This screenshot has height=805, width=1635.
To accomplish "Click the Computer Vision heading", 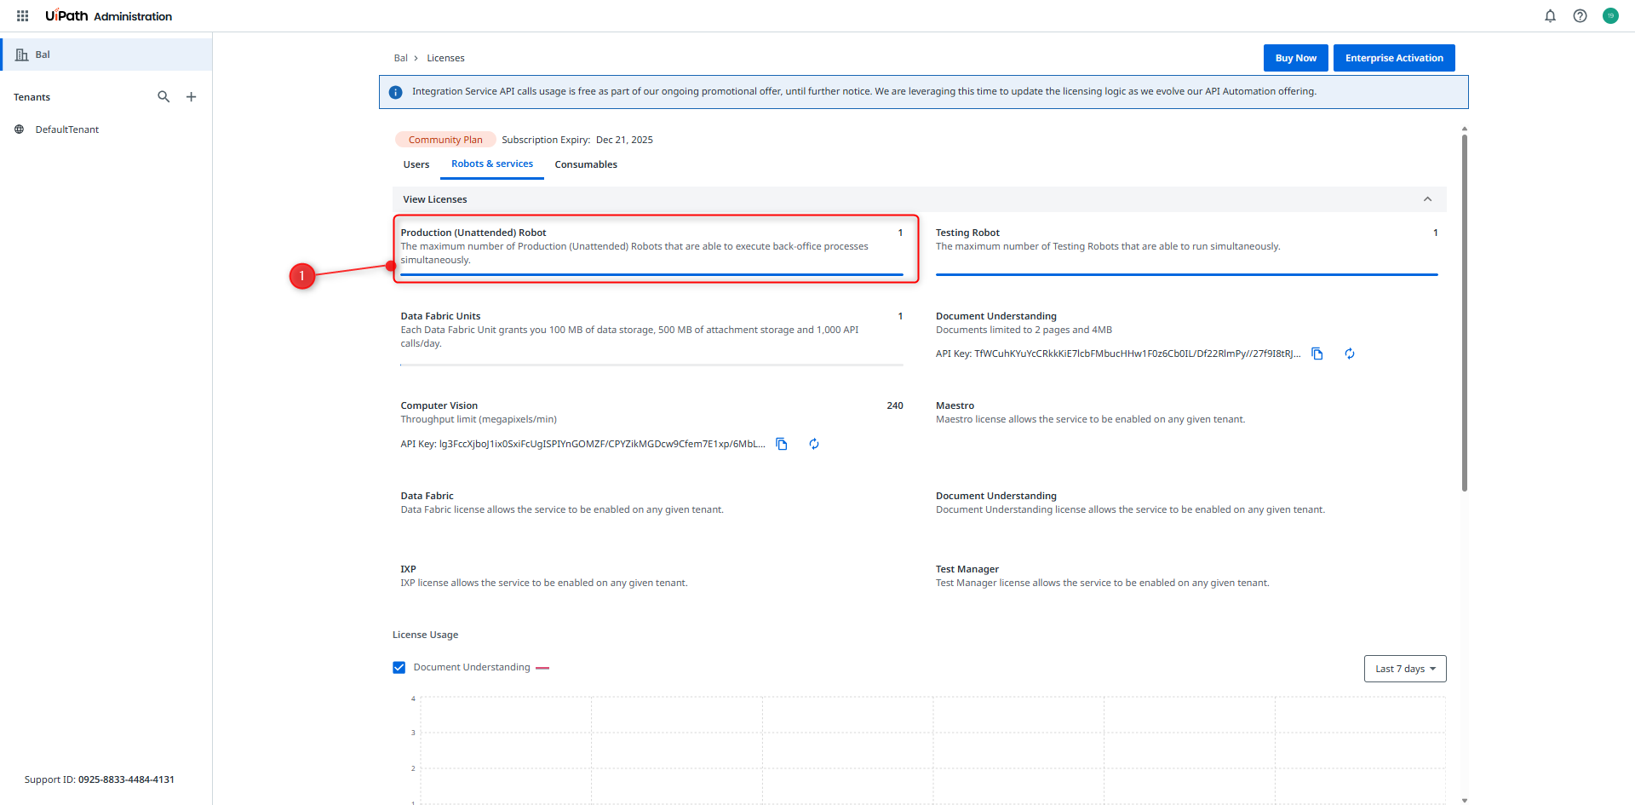I will [x=439, y=405].
